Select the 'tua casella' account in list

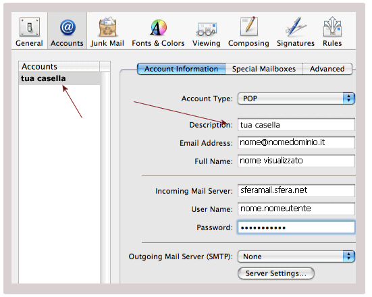pyautogui.click(x=59, y=78)
